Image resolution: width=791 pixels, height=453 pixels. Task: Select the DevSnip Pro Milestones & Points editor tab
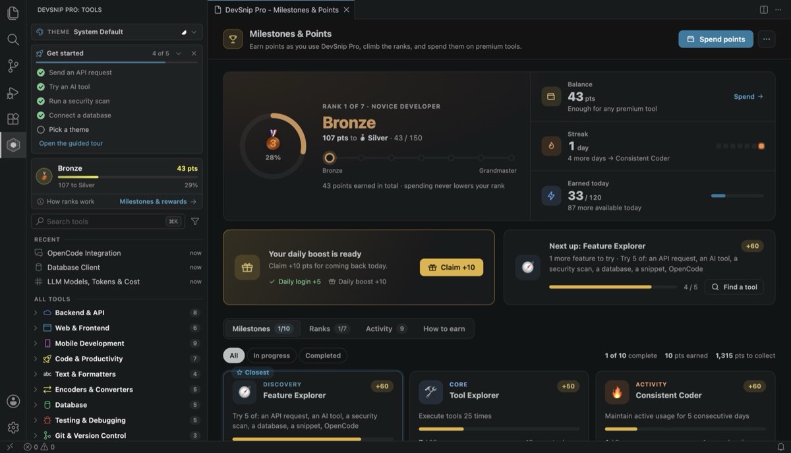[281, 10]
